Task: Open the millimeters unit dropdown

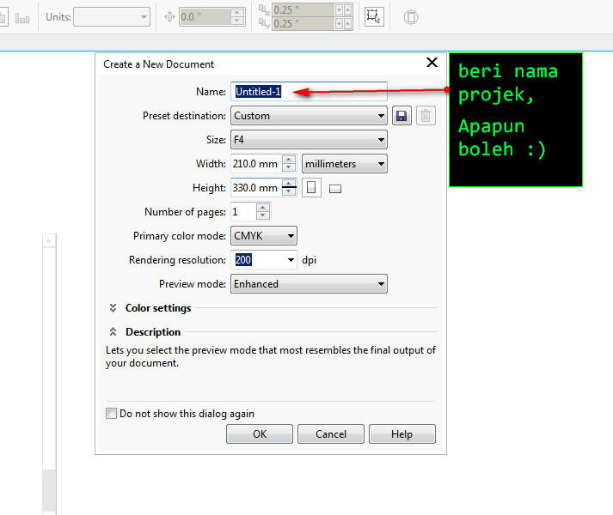Action: coord(345,164)
